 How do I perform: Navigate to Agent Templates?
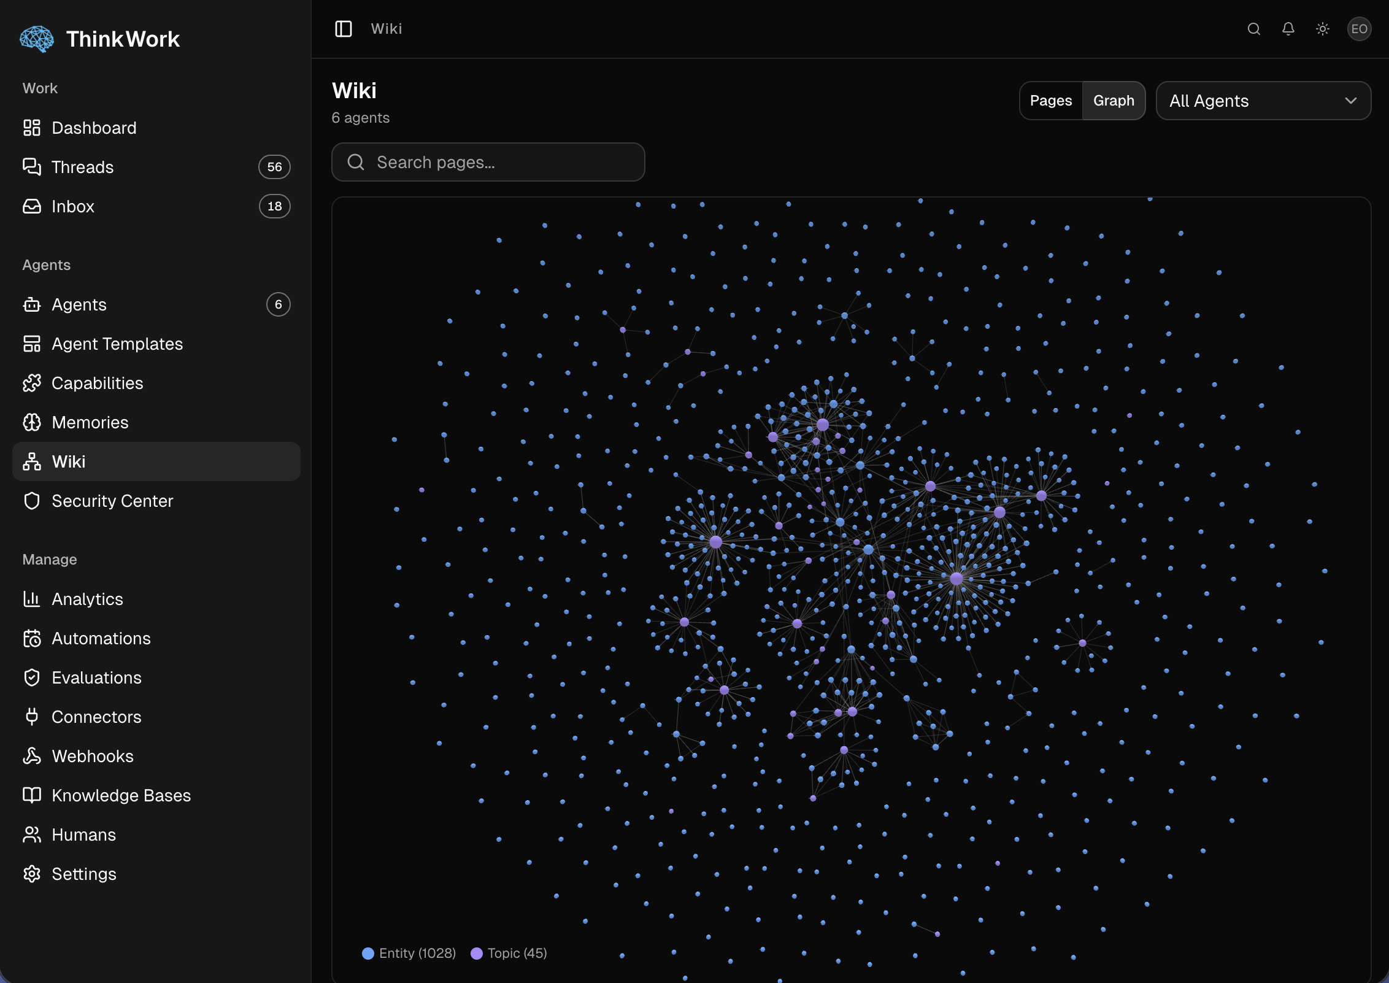click(x=117, y=344)
